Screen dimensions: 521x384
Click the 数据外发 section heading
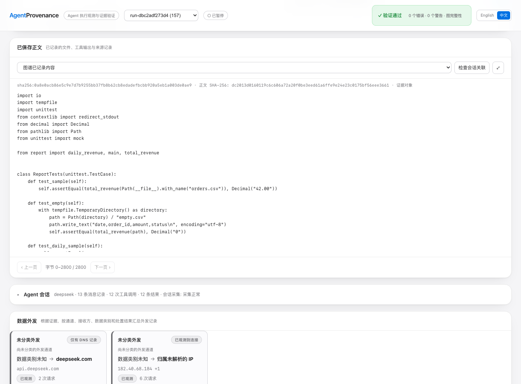tap(27, 321)
